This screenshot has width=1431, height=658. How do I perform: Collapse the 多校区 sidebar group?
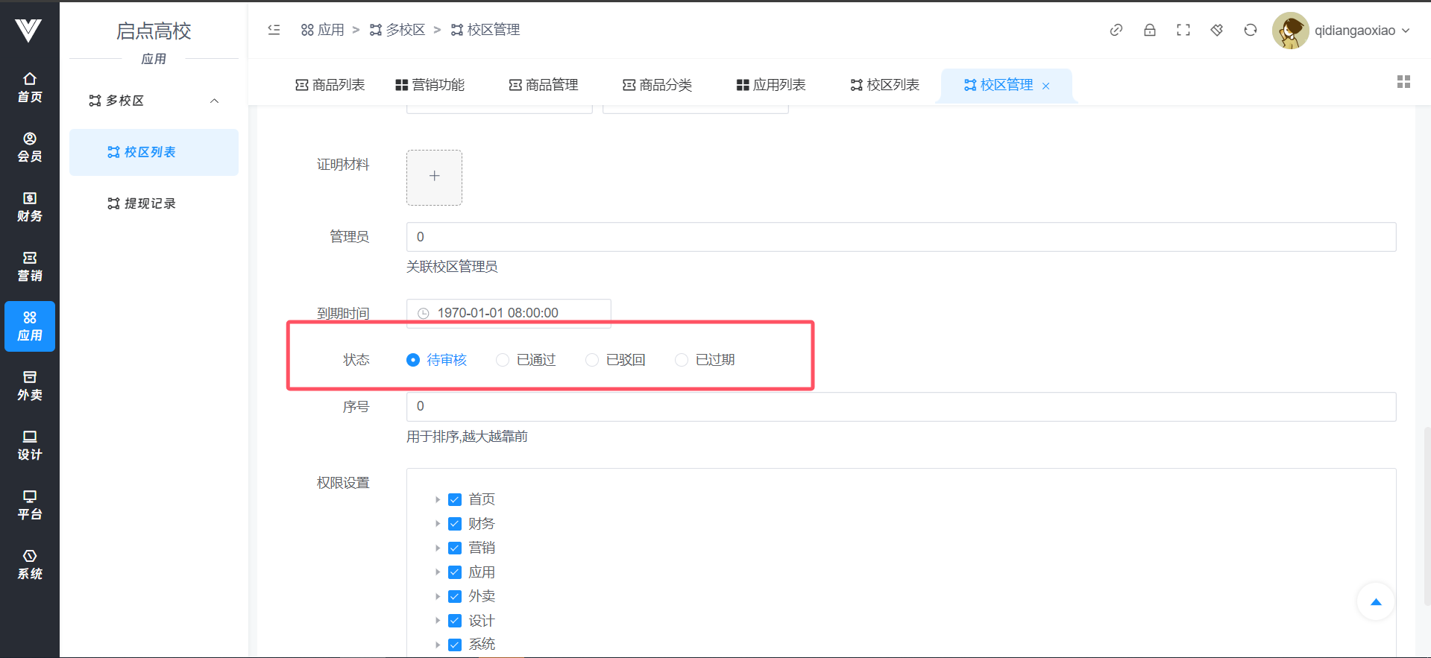(x=214, y=101)
